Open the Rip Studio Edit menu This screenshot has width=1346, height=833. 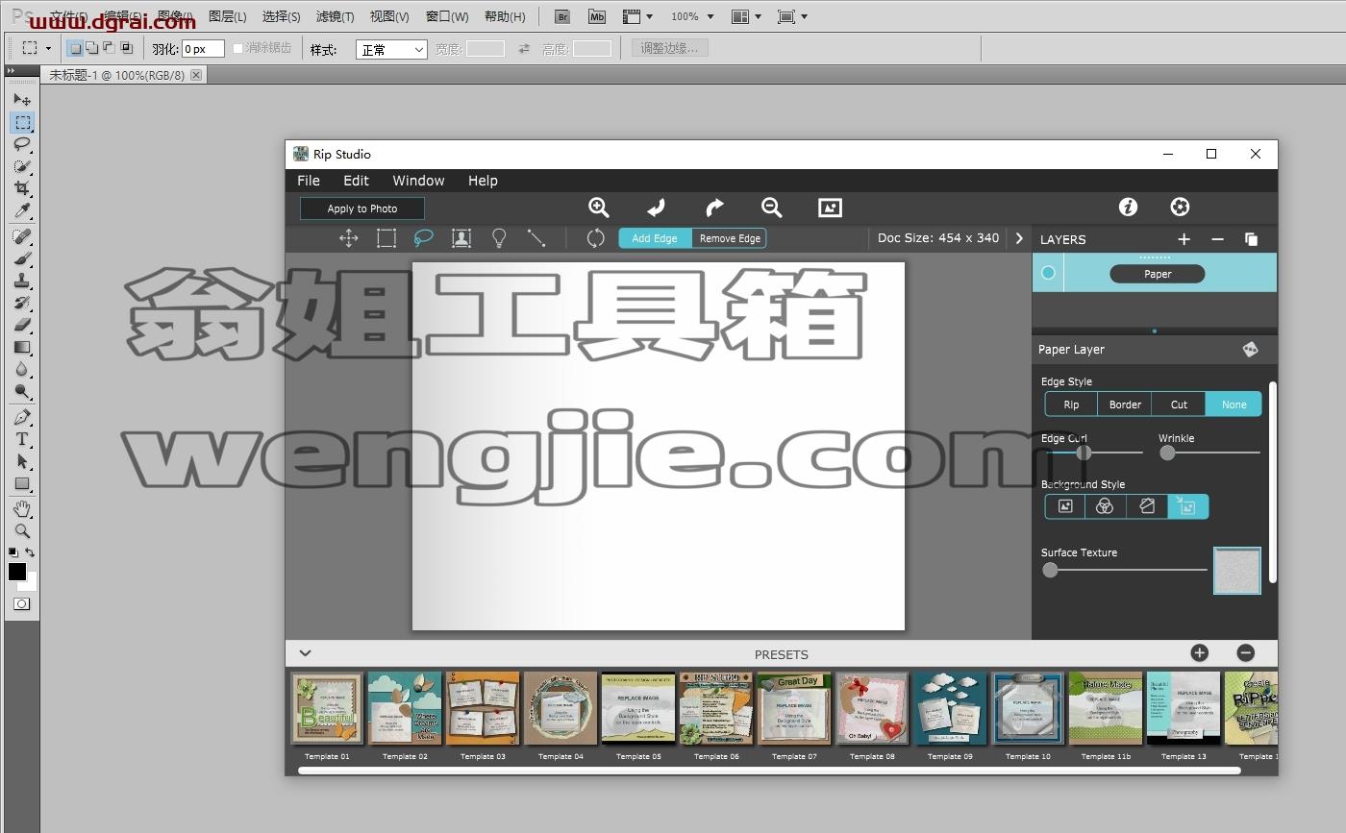tap(356, 181)
